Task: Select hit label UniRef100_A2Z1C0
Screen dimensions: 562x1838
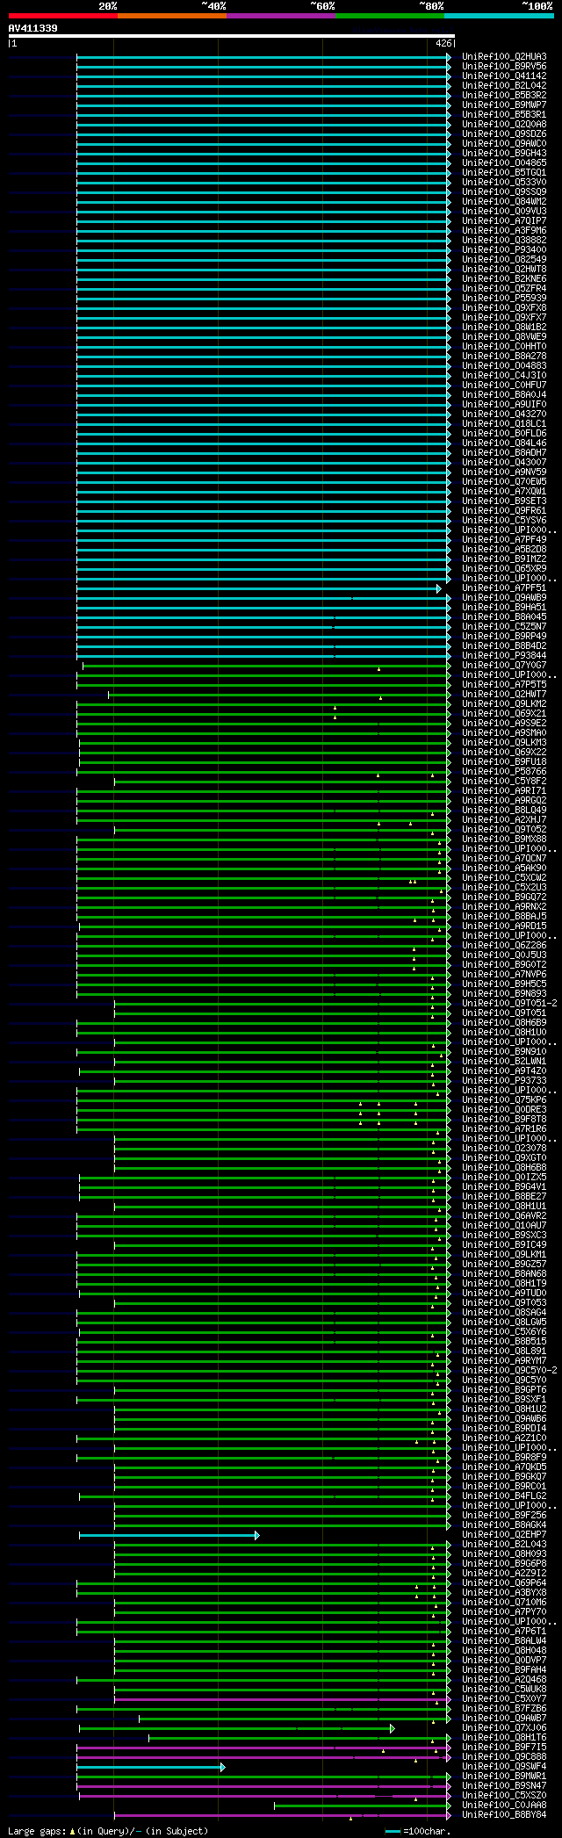Action: [x=504, y=1438]
